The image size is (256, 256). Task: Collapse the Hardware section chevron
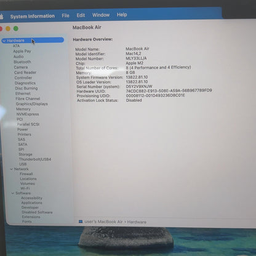[x=4, y=41]
